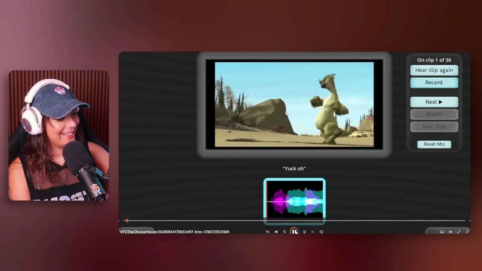The height and width of the screenshot is (271, 482).
Task: Click the volume speaker icon
Action: click(x=450, y=232)
